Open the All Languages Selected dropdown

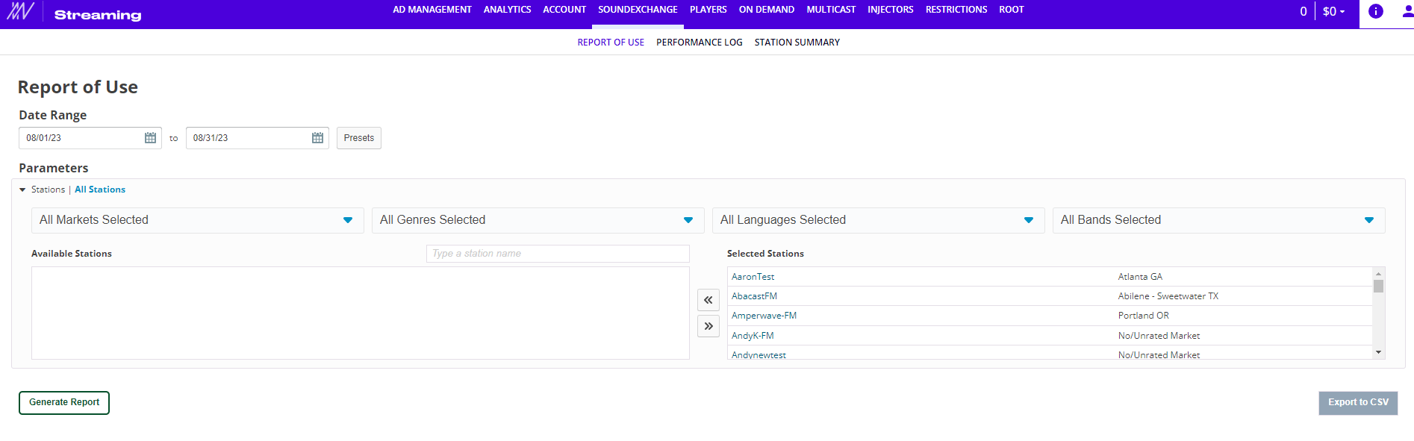point(878,220)
